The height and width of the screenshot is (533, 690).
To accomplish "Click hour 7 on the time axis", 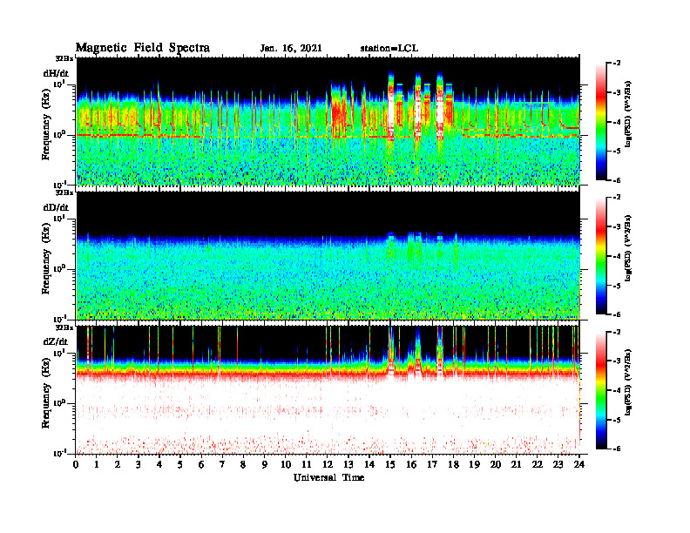I will click(222, 465).
